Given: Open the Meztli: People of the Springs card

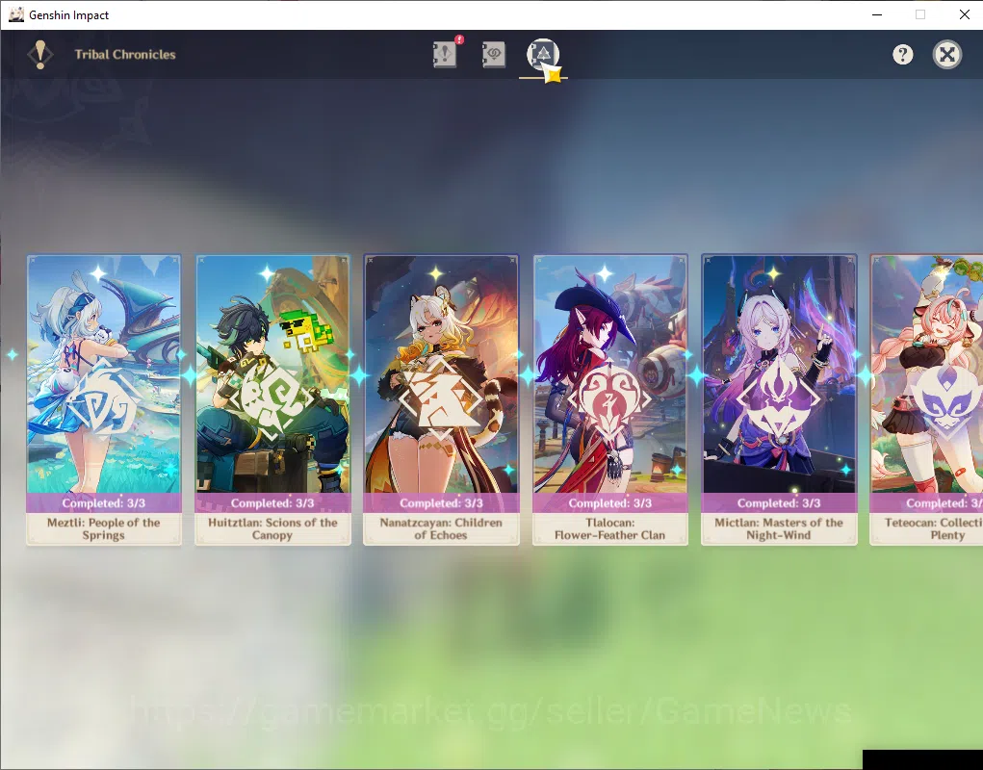Looking at the screenshot, I should [104, 399].
